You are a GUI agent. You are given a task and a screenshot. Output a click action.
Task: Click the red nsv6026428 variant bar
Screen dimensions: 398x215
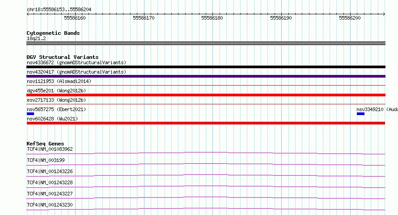[x=206, y=123]
